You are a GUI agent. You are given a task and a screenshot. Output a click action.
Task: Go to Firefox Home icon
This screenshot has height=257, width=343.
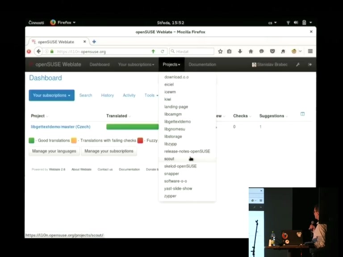click(x=251, y=51)
